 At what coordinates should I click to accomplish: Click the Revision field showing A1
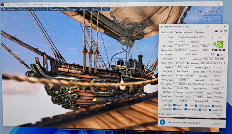click(x=205, y=41)
